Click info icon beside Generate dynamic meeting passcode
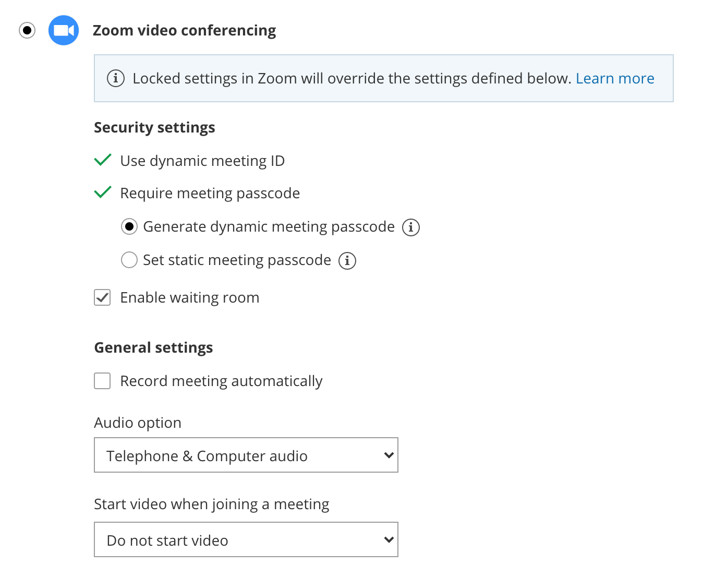The width and height of the screenshot is (703, 577). [411, 227]
